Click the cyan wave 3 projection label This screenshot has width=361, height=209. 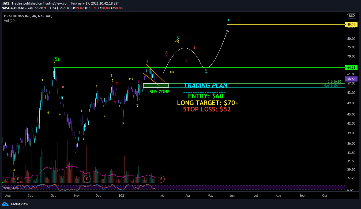pos(178,38)
